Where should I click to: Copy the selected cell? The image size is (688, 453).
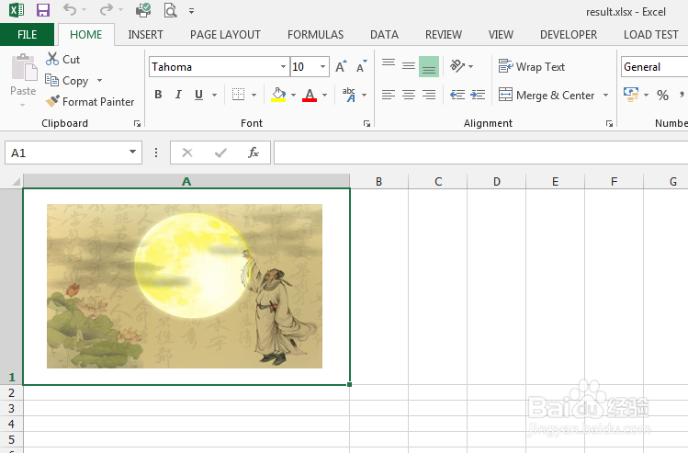click(x=67, y=80)
